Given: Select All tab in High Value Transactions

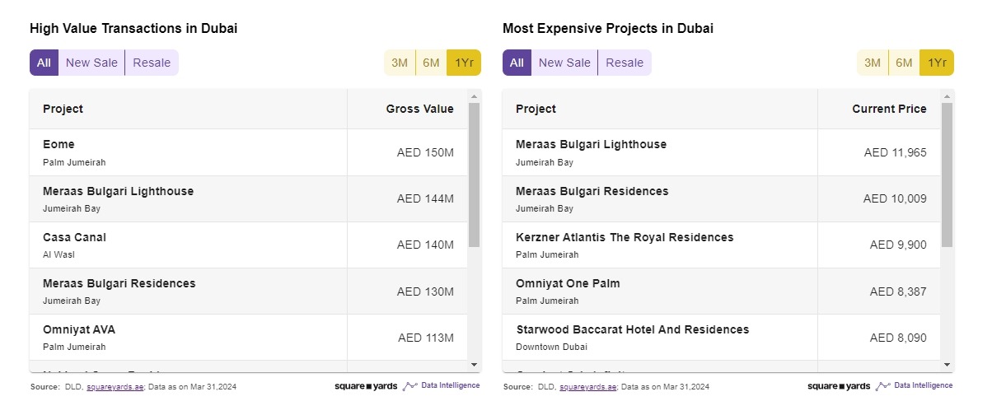Looking at the screenshot, I should [x=44, y=63].
